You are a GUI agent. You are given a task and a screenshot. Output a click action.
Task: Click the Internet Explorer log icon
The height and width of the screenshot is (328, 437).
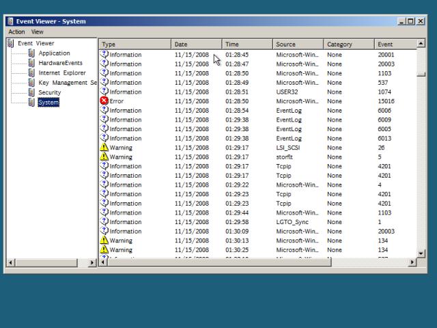[31, 73]
